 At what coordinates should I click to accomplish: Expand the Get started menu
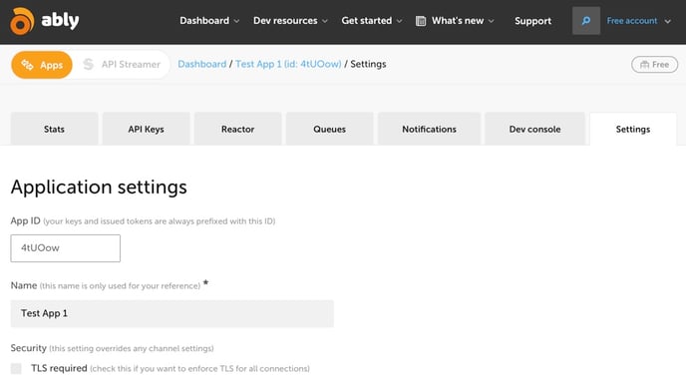[372, 21]
